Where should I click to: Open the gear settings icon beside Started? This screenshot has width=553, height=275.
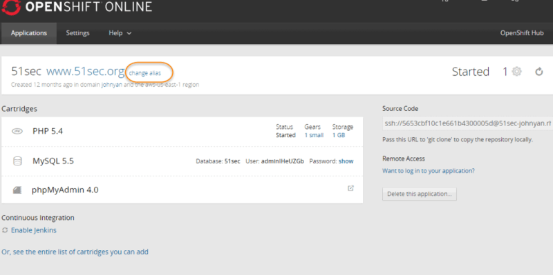click(x=516, y=72)
